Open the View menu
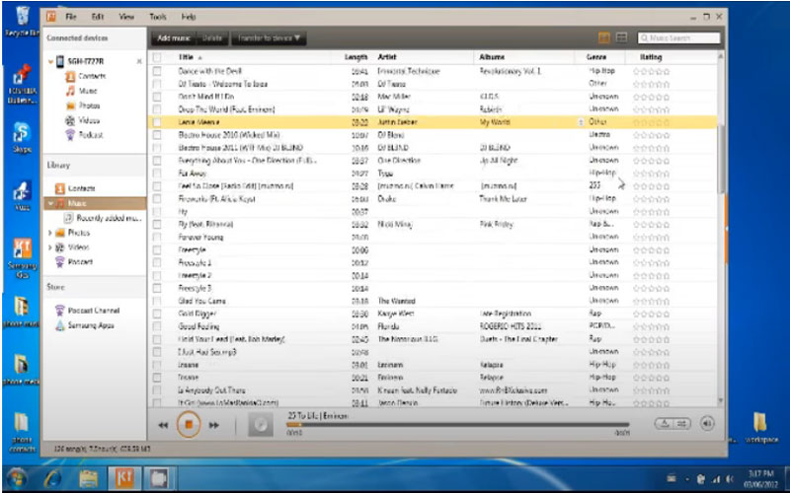Viewport: 790px width, 493px height. (x=126, y=17)
